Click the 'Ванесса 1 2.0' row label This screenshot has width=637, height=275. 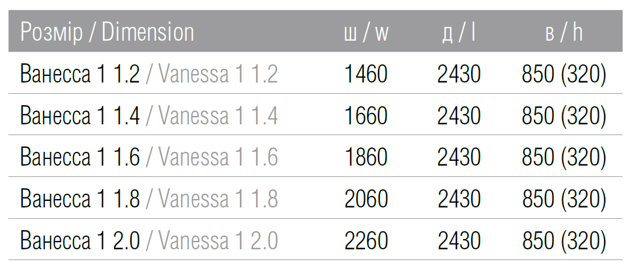80,240
